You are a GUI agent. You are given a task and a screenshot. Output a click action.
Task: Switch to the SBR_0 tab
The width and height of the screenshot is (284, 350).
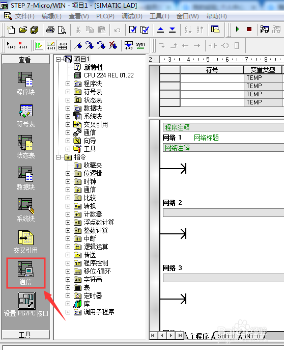click(x=226, y=336)
